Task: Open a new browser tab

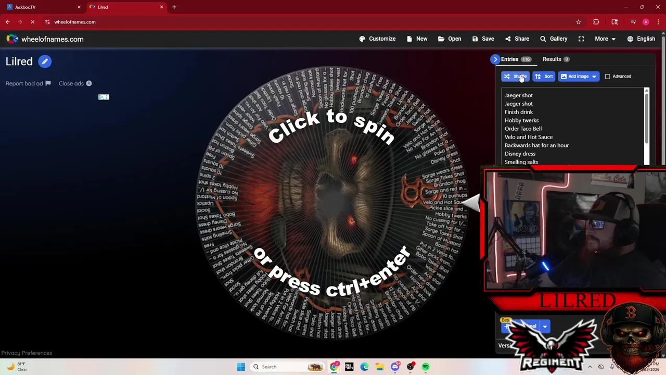Action: click(x=174, y=7)
